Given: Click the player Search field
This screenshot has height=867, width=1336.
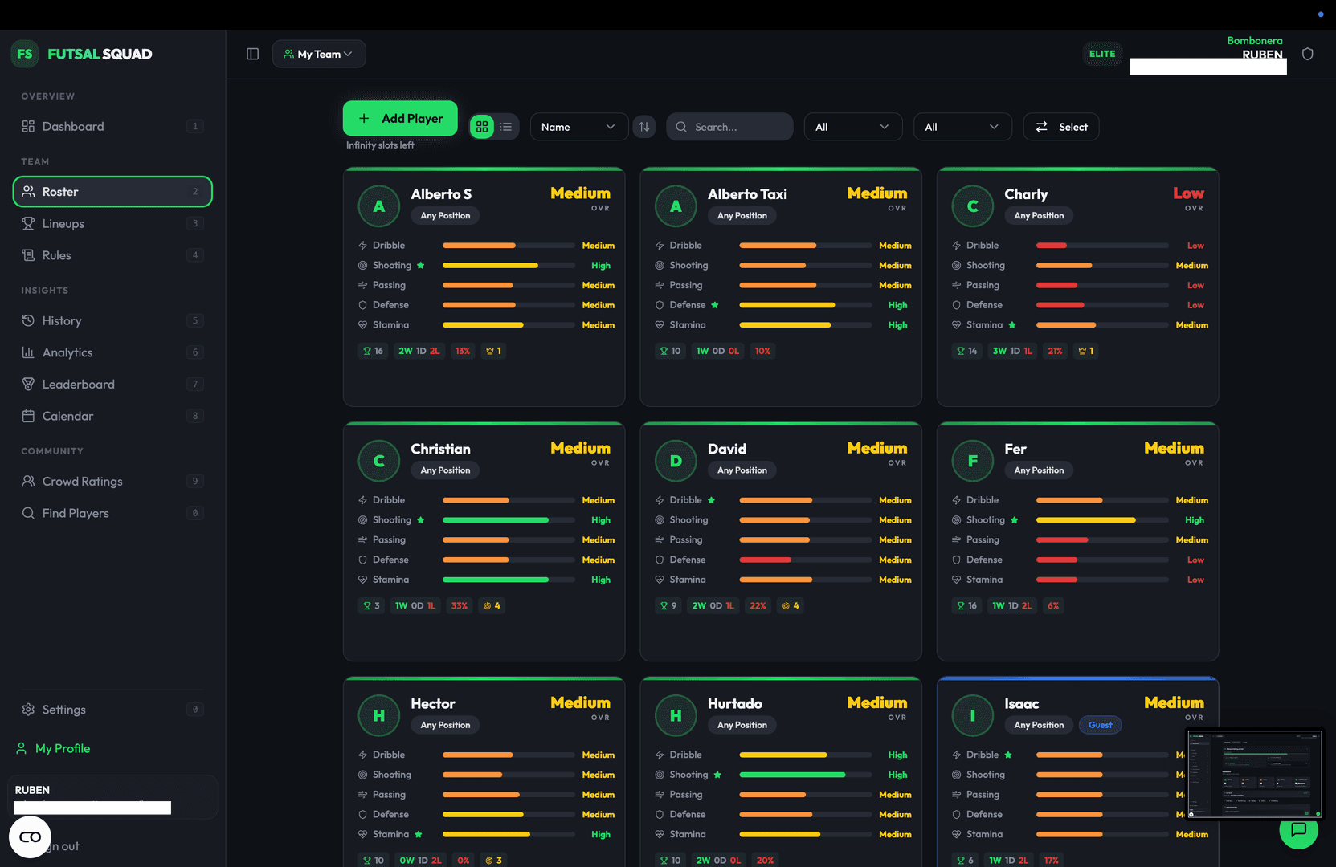Looking at the screenshot, I should point(729,127).
